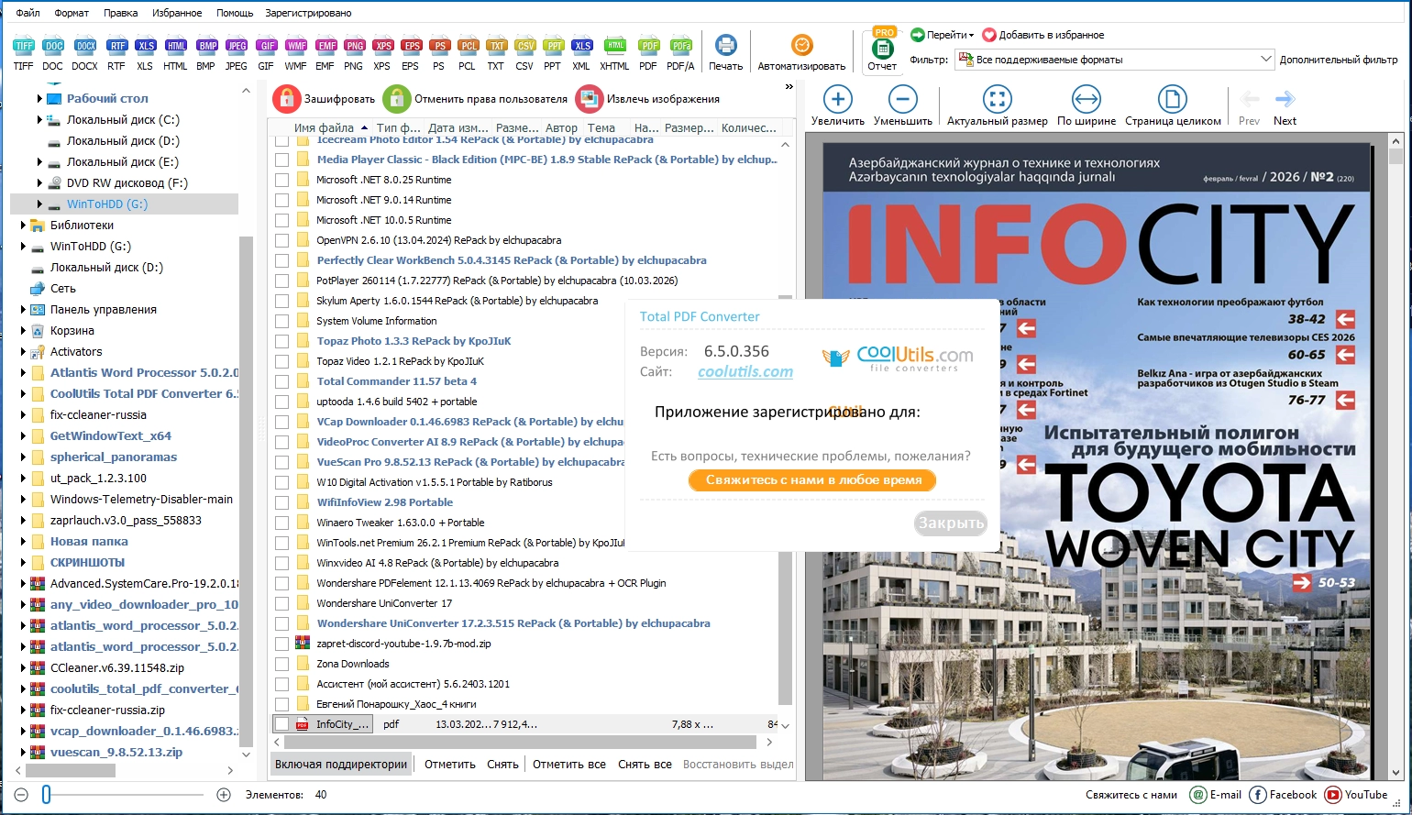
Task: Check the Zona Downloads folder box
Action: pyautogui.click(x=282, y=664)
